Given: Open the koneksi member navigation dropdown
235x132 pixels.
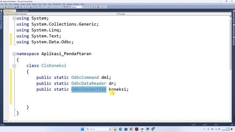Looking at the screenshot, I should click(x=174, y=14).
